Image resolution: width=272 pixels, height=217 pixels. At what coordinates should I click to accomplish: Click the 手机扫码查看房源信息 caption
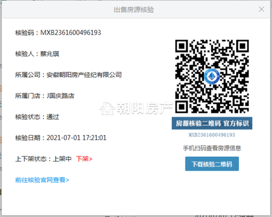[212, 148]
